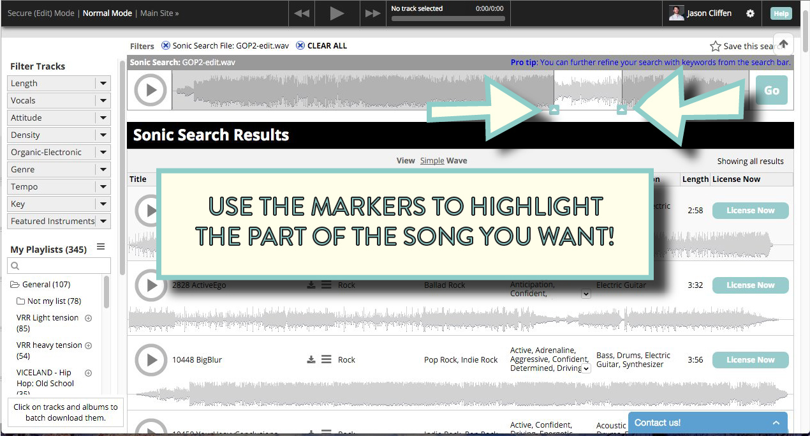Open the Jason Cliffen user profile
Screen dimensions: 810x436
(700, 13)
